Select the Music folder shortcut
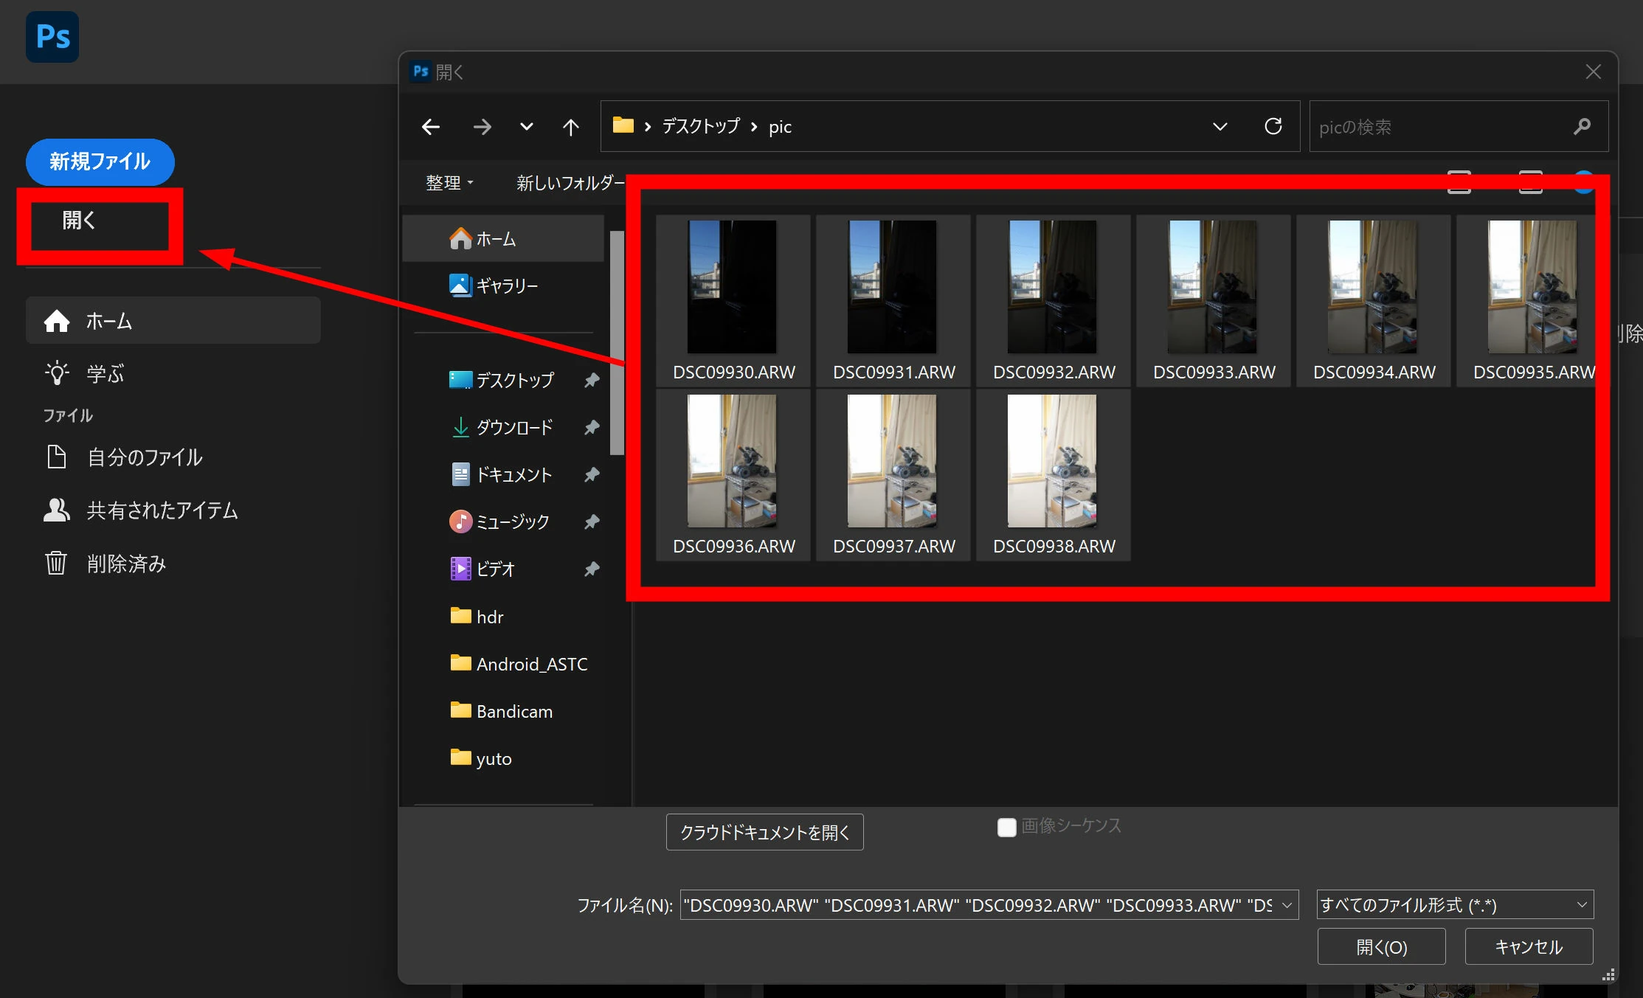Image resolution: width=1643 pixels, height=998 pixels. [512, 522]
